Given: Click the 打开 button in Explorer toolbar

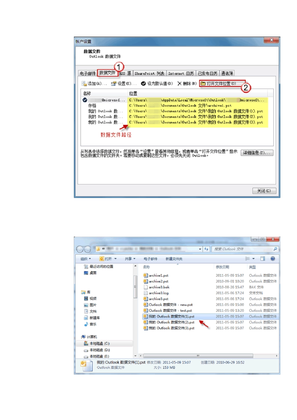Looking at the screenshot, I should coord(106,259).
